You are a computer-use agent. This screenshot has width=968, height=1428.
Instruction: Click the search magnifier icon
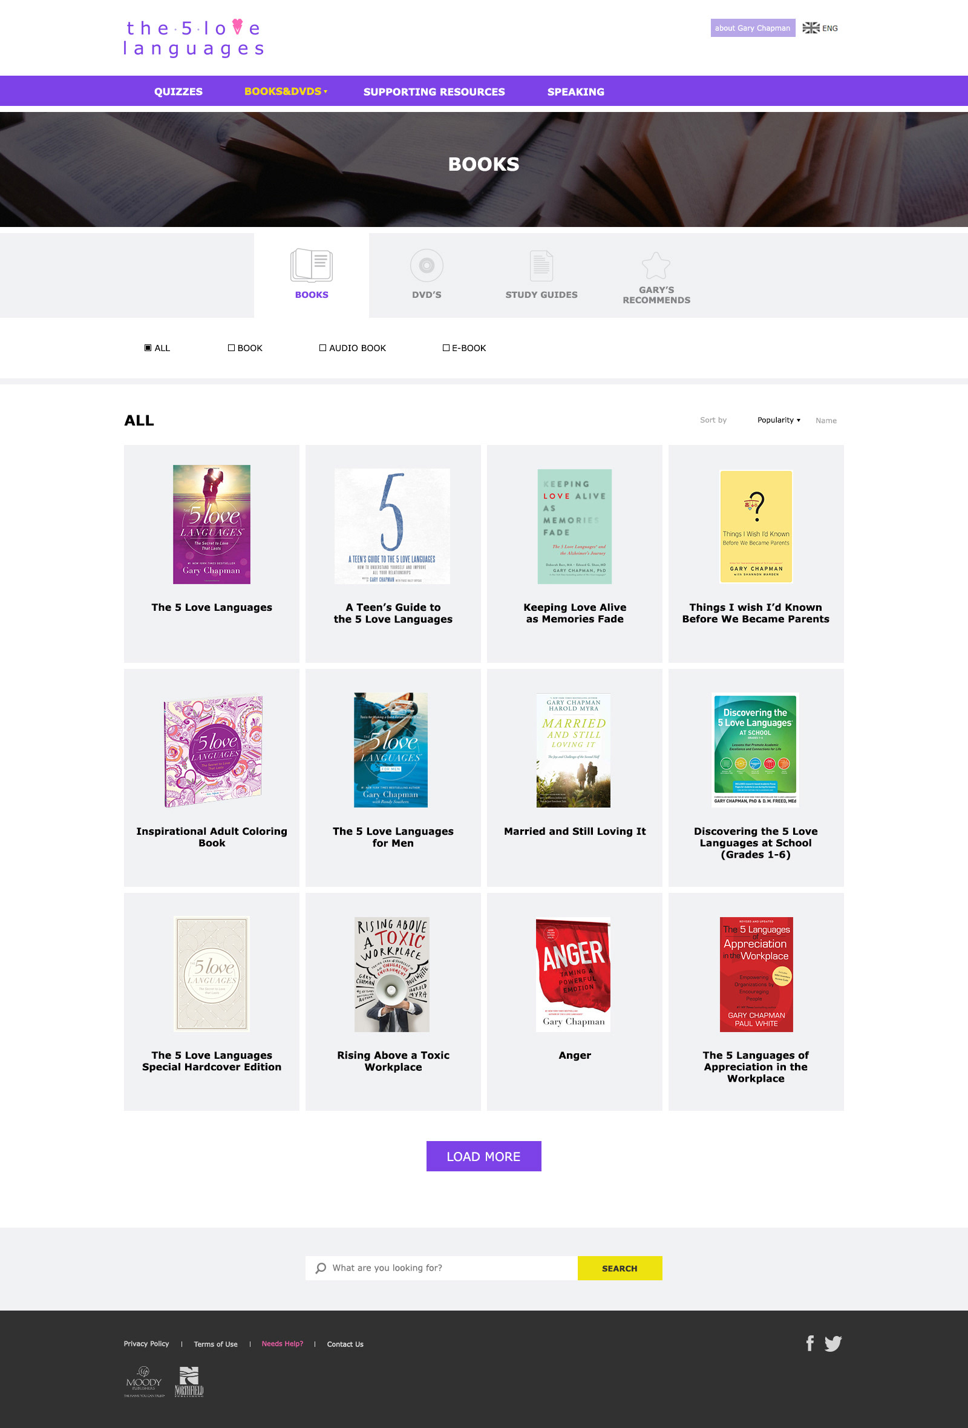pos(321,1268)
